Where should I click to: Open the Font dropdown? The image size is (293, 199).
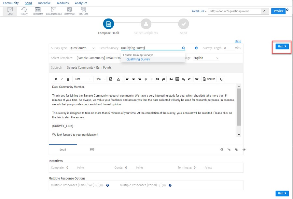coord(82,79)
